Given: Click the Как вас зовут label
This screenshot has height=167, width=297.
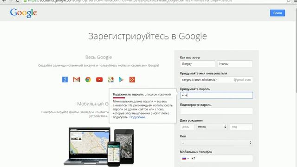Looking at the screenshot, I should pos(190,58).
